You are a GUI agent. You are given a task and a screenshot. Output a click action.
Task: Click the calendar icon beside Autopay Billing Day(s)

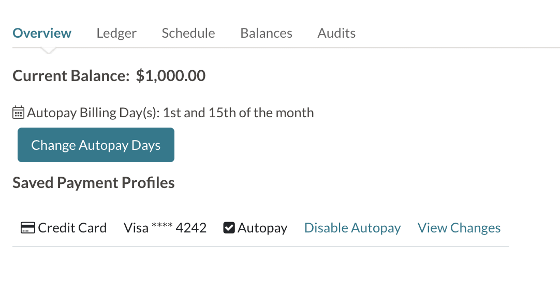point(18,113)
